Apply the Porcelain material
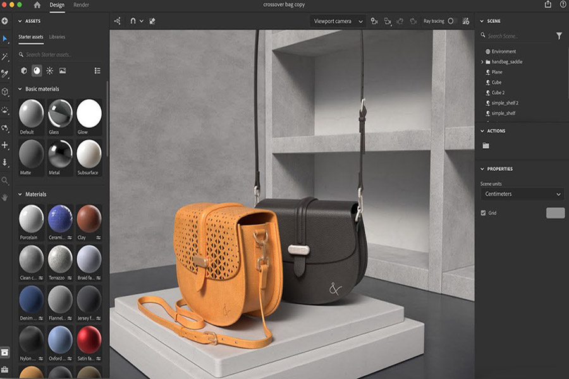 31,222
